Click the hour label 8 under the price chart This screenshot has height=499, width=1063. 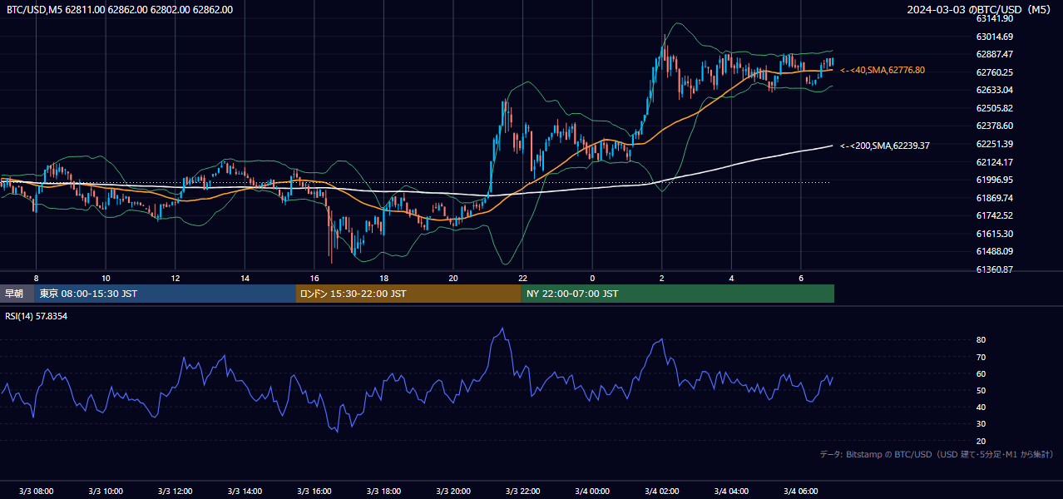[x=36, y=278]
